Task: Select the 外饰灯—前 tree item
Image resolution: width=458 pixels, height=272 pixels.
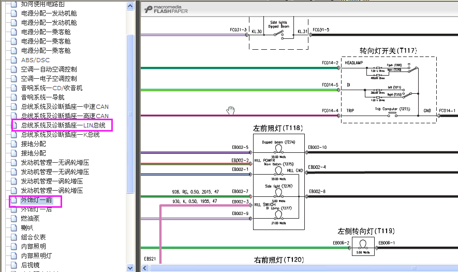Action: point(37,200)
